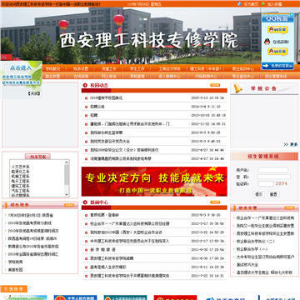Viewport: 300px width, 300px height.
Task: Click the bell icon in 学院公告 header
Action: [237, 88]
